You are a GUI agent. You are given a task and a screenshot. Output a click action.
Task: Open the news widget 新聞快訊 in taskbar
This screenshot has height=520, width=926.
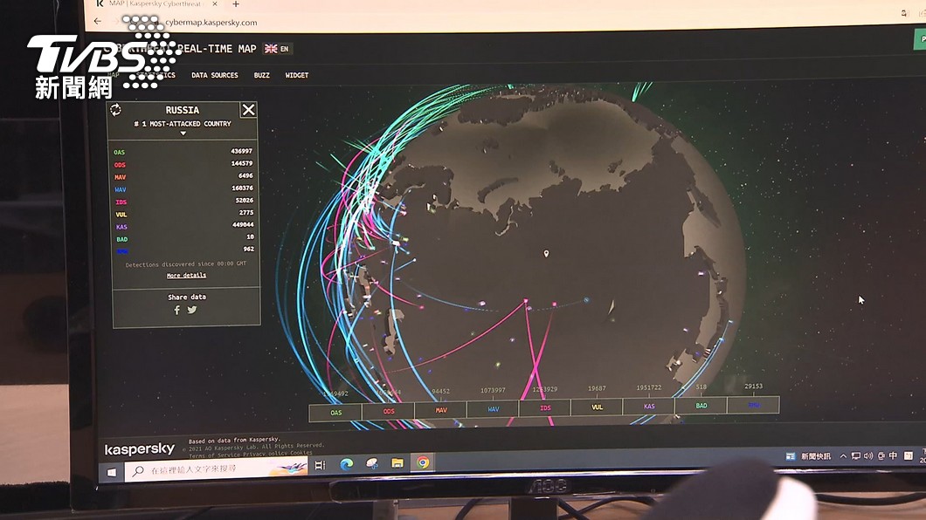click(x=808, y=456)
